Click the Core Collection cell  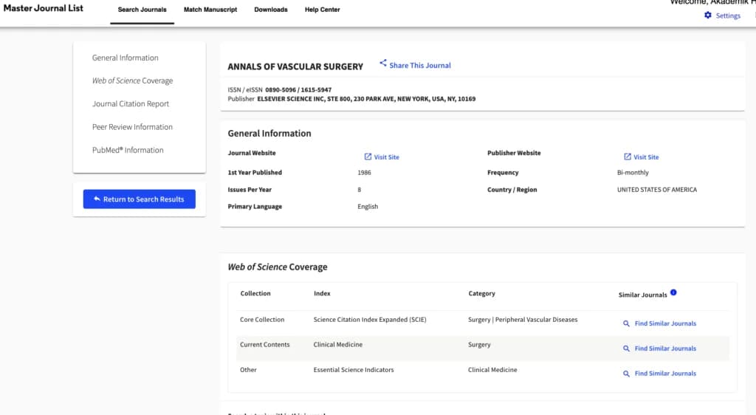pyautogui.click(x=262, y=320)
